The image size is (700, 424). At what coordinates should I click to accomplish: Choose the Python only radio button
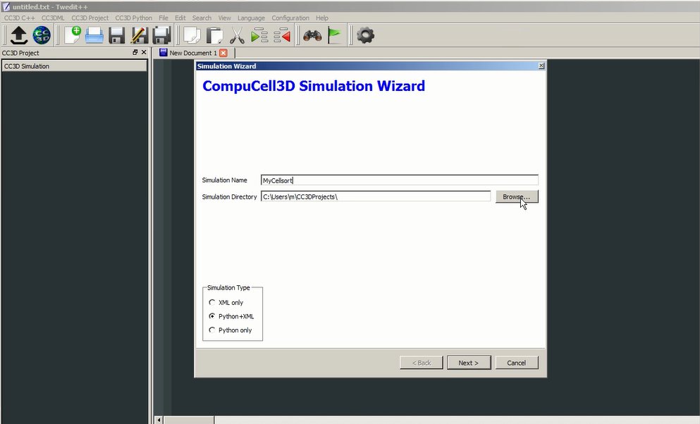point(212,330)
